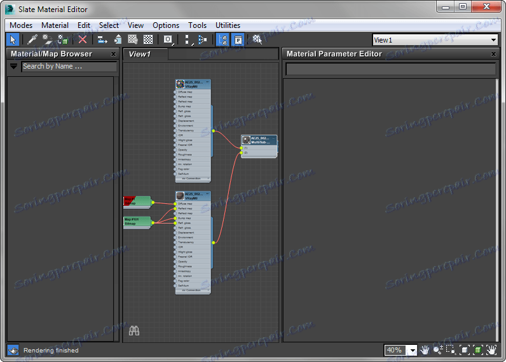
Task: Collapse the Multi/Sub-Object node
Action: click(x=273, y=138)
